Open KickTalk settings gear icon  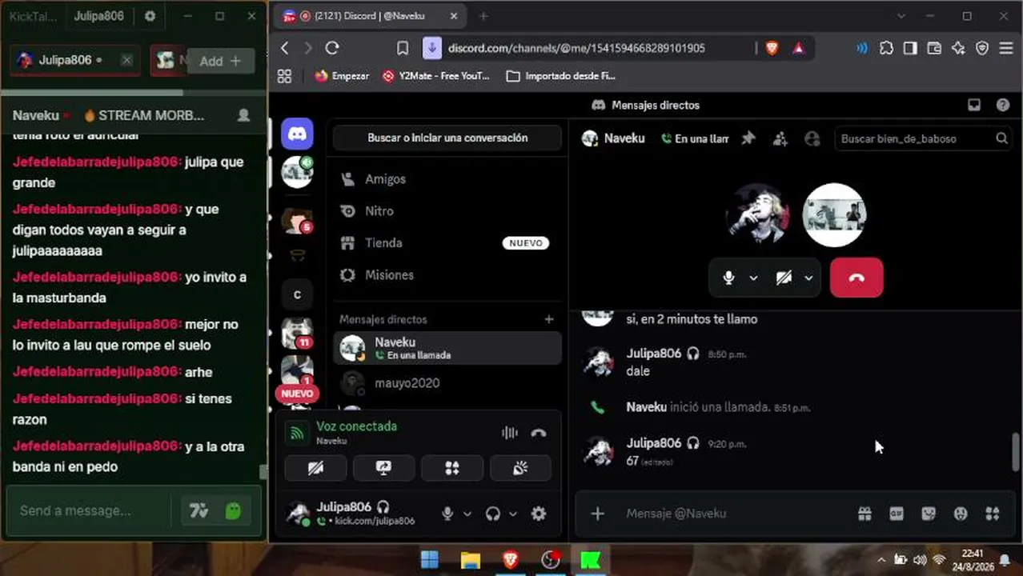point(150,16)
